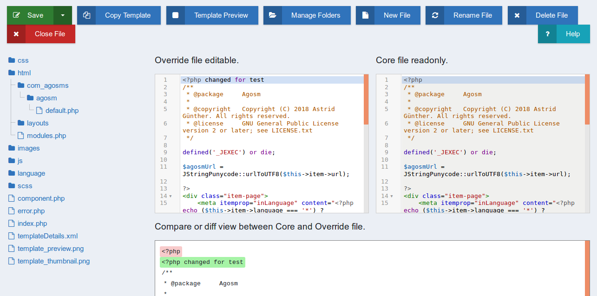Open template_preview.png file
597x296 pixels.
pyautogui.click(x=51, y=249)
